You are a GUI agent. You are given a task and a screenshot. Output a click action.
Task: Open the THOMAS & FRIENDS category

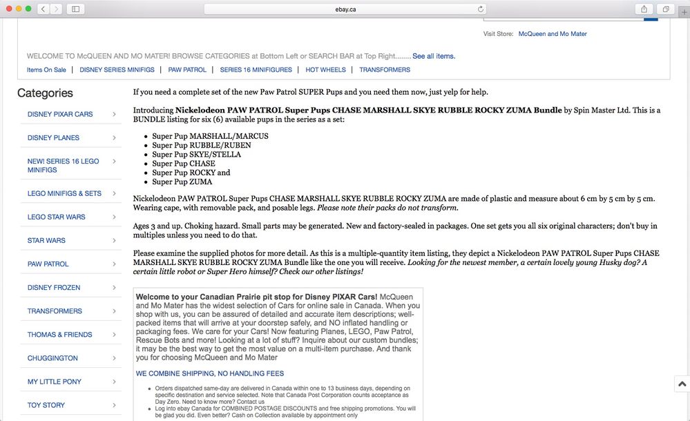pyautogui.click(x=60, y=335)
